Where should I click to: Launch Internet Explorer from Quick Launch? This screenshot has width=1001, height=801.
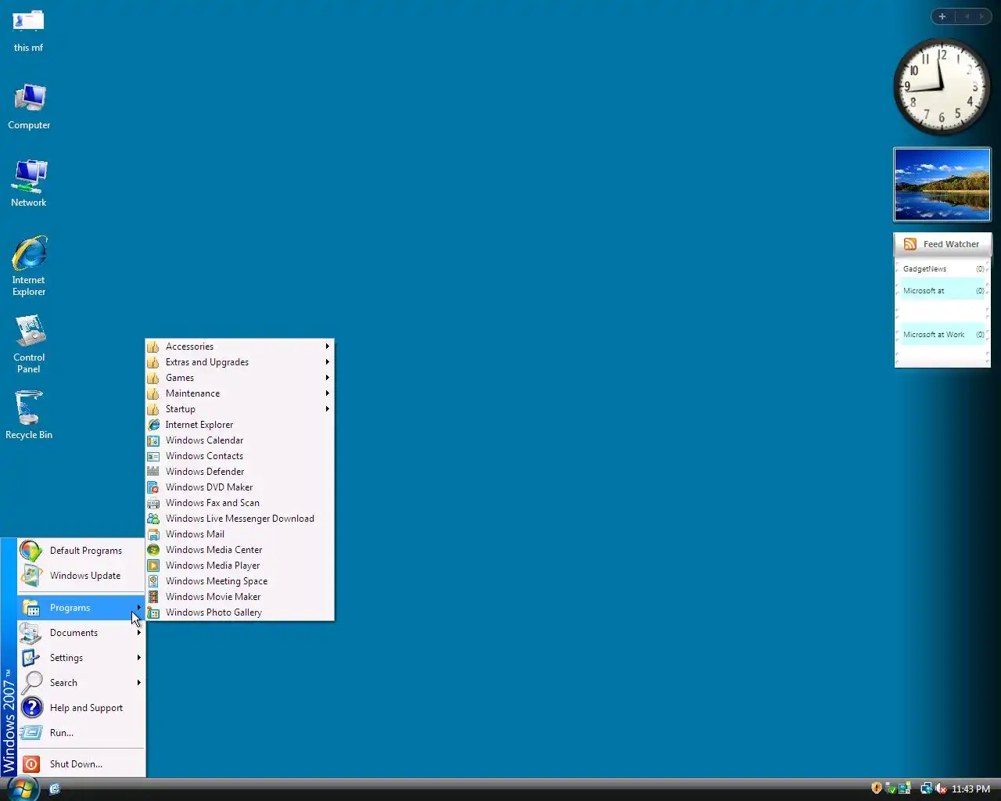[x=55, y=788]
